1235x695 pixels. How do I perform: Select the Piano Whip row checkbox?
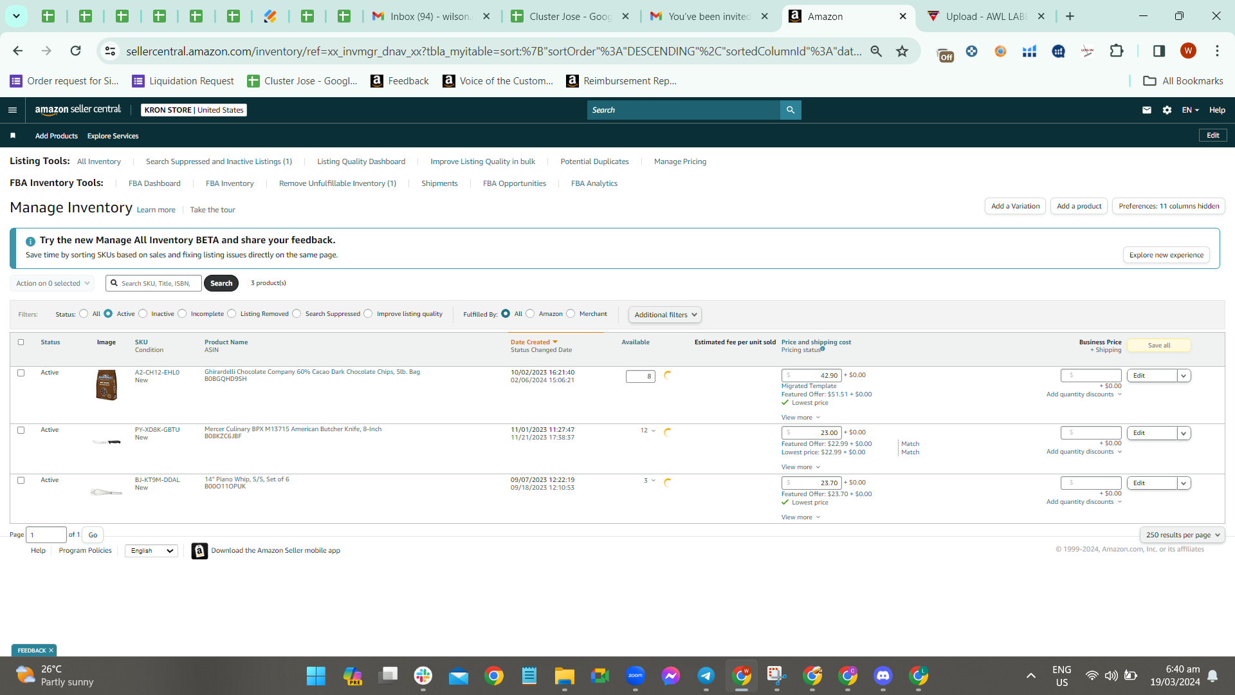click(21, 481)
